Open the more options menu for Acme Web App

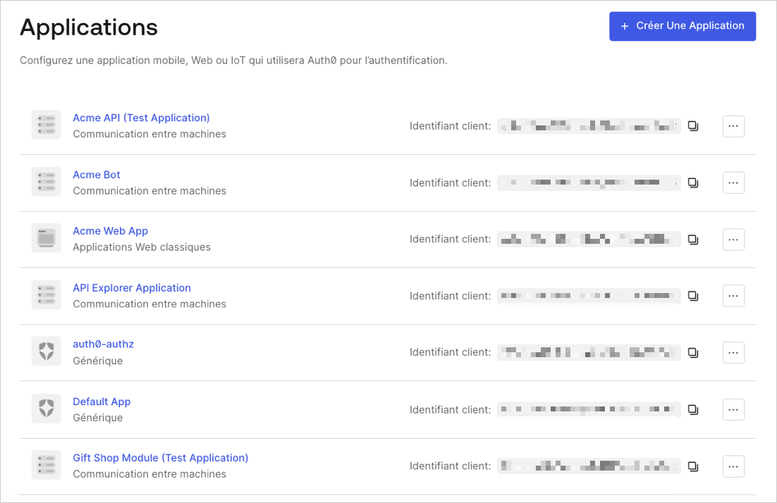click(x=733, y=239)
